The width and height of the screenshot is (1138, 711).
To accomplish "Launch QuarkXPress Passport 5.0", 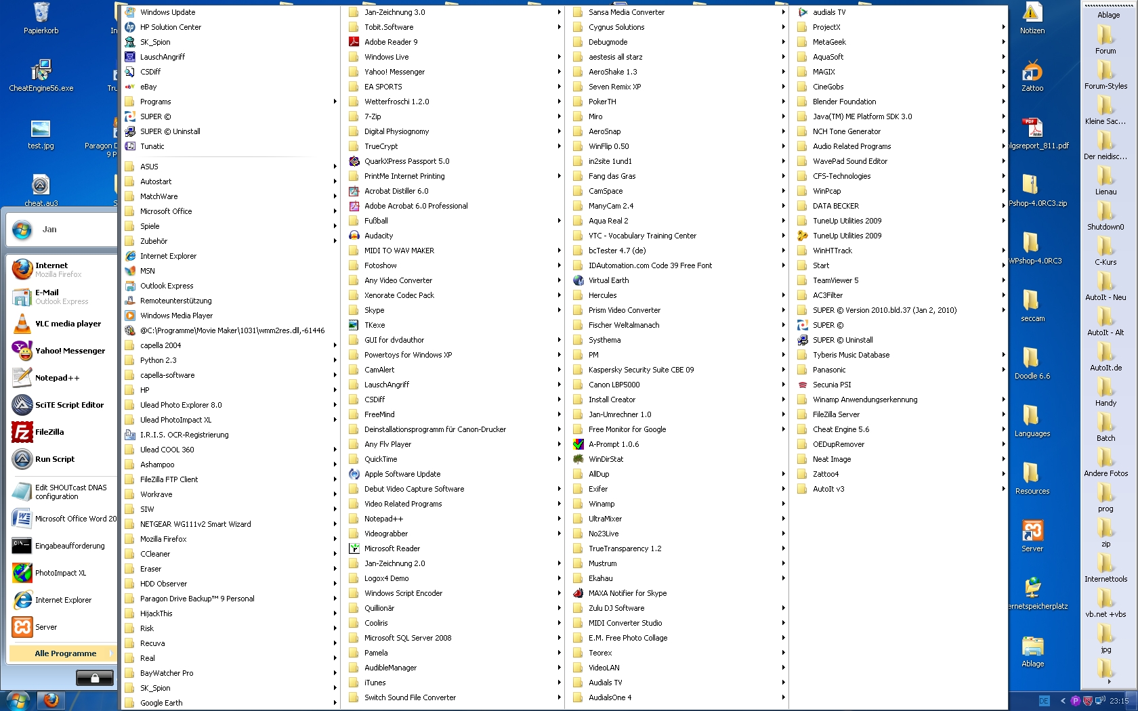I will [406, 161].
